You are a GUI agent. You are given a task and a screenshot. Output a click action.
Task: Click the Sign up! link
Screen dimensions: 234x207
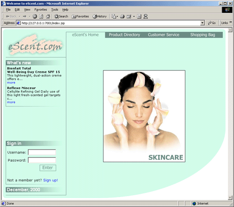tap(51, 180)
